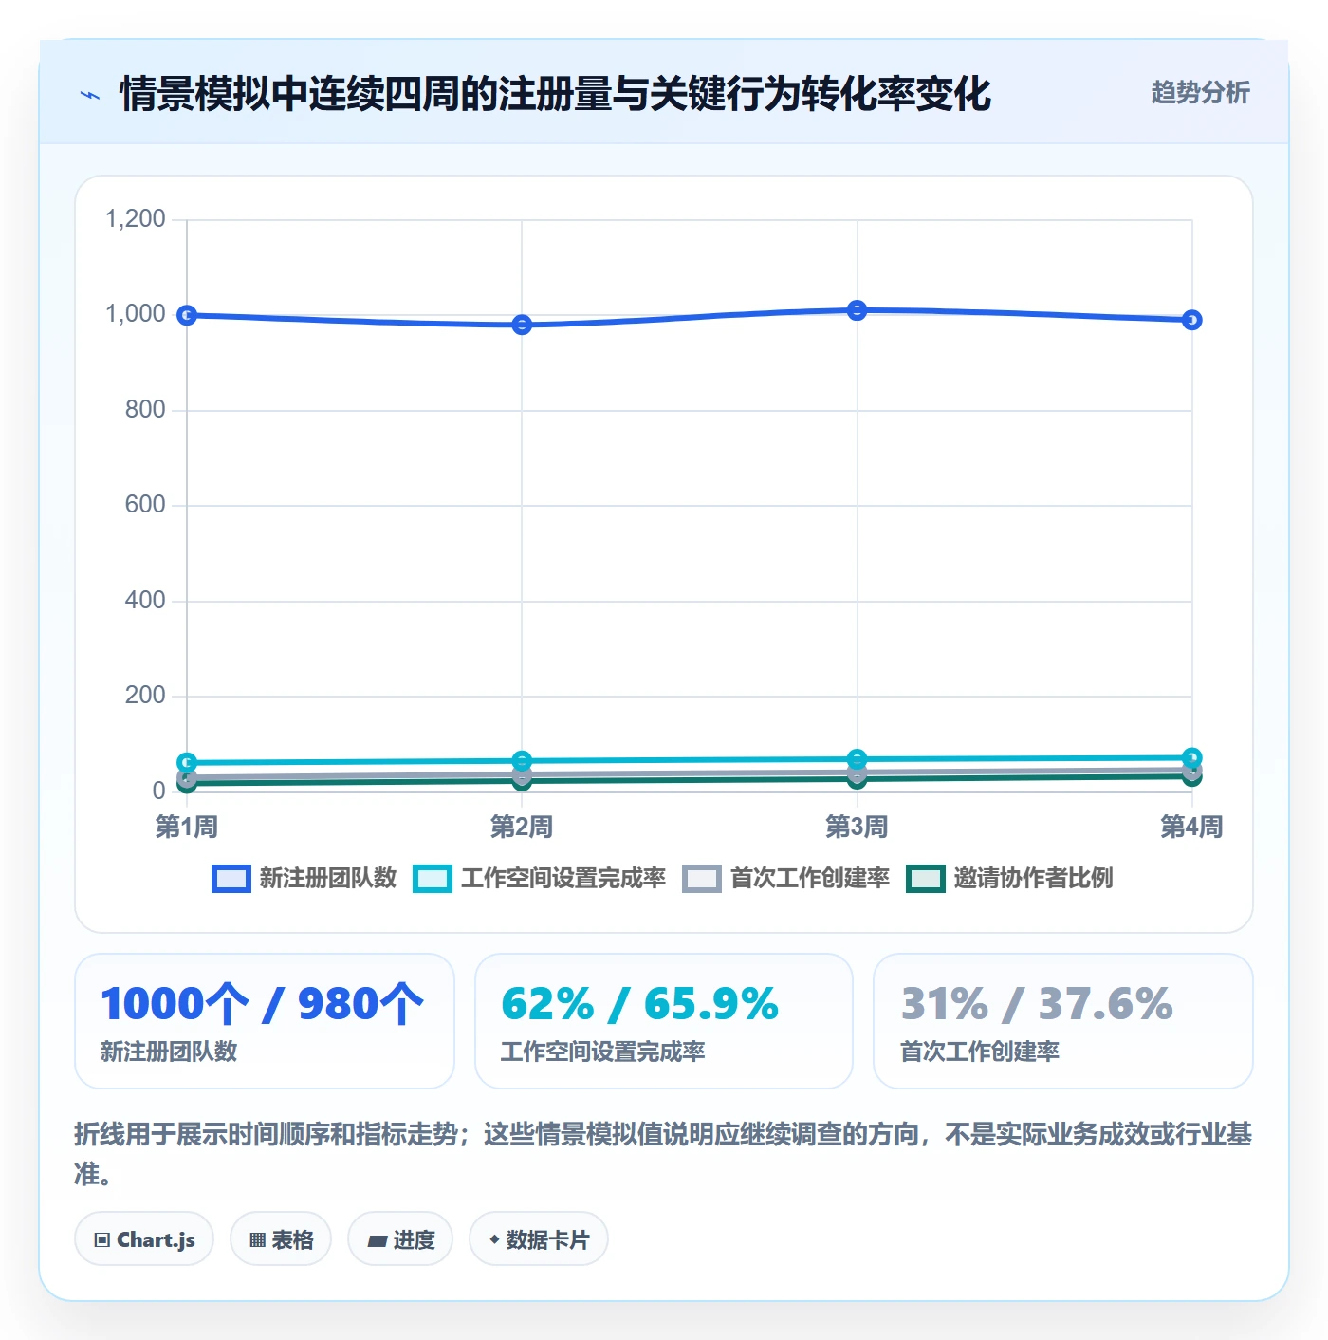Click the 首次工作创建率 stat card label

pos(980,1052)
